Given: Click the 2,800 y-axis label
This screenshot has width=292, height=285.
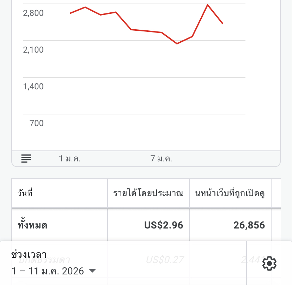Looking at the screenshot, I should 33,13.
